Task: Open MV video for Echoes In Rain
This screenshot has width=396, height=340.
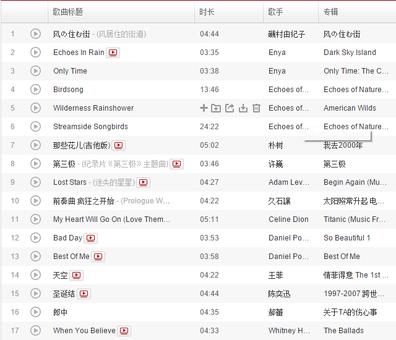Action: point(113,53)
